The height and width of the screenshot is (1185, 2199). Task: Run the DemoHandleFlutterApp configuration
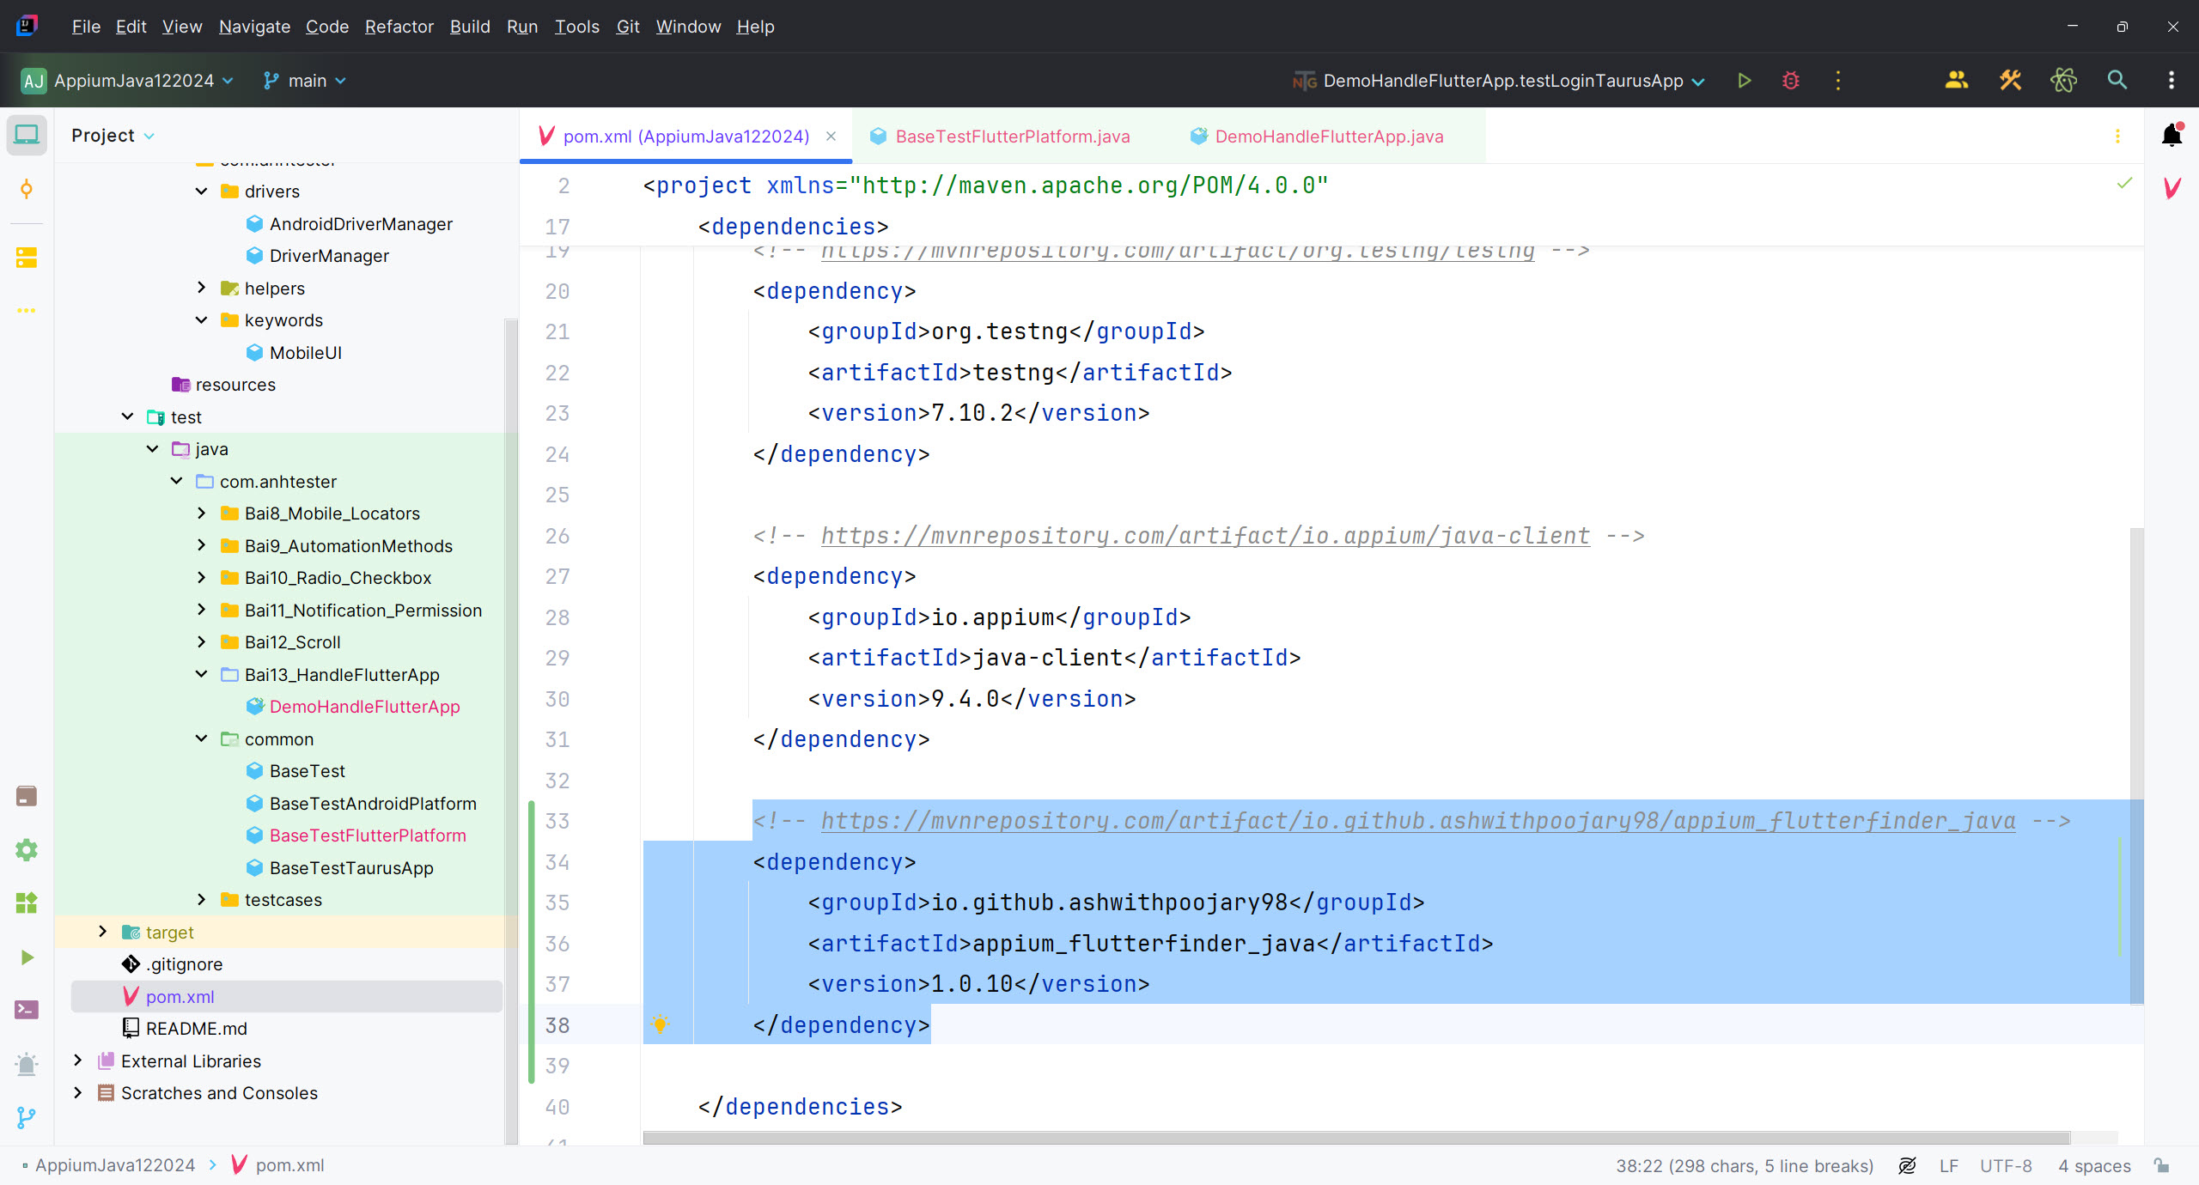click(x=1744, y=81)
